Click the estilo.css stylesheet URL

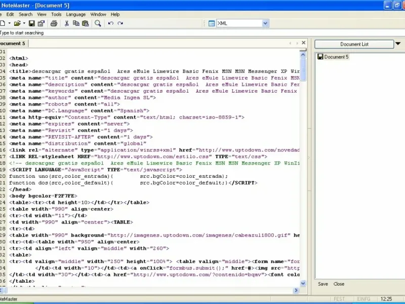pos(153,157)
